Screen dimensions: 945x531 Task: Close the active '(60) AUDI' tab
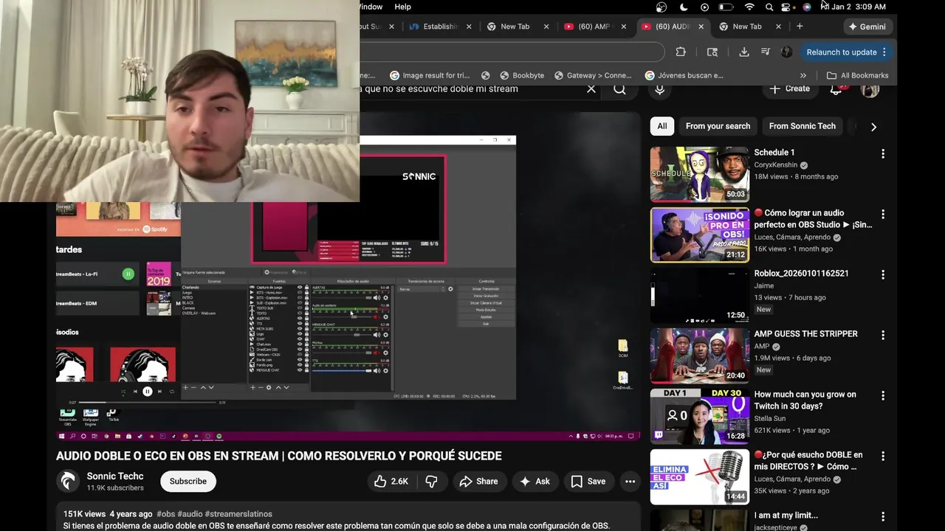[x=701, y=27]
